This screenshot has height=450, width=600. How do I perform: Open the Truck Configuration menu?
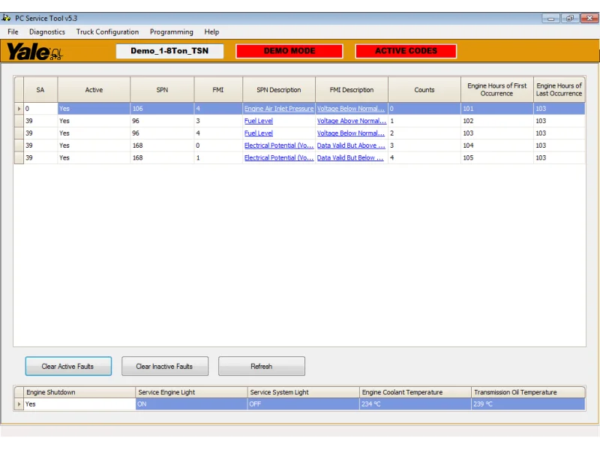[107, 31]
